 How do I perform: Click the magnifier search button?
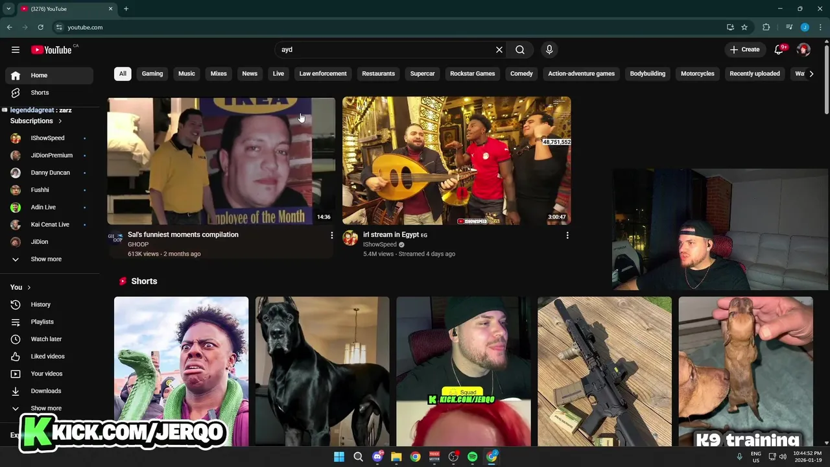point(520,50)
